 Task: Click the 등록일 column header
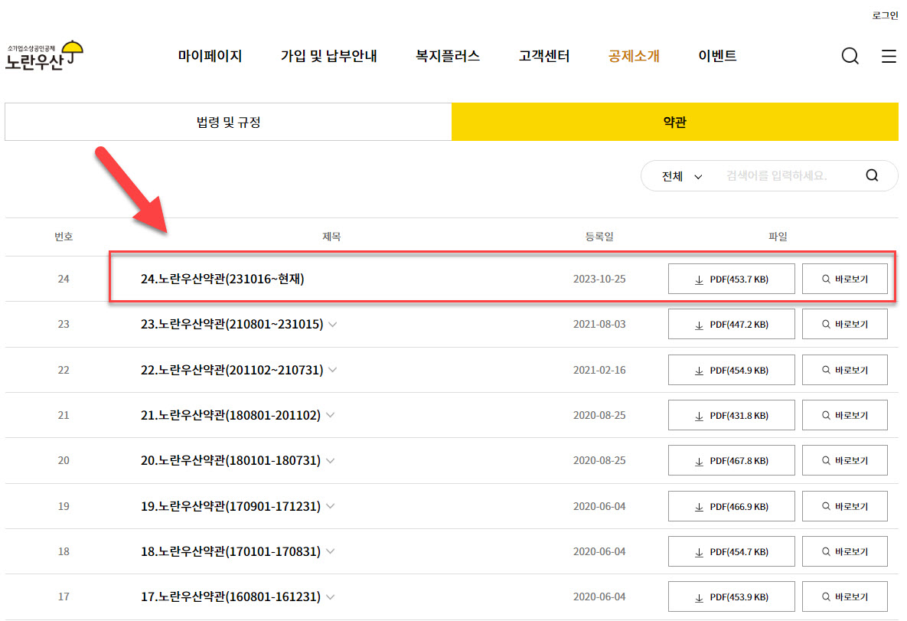coord(599,237)
